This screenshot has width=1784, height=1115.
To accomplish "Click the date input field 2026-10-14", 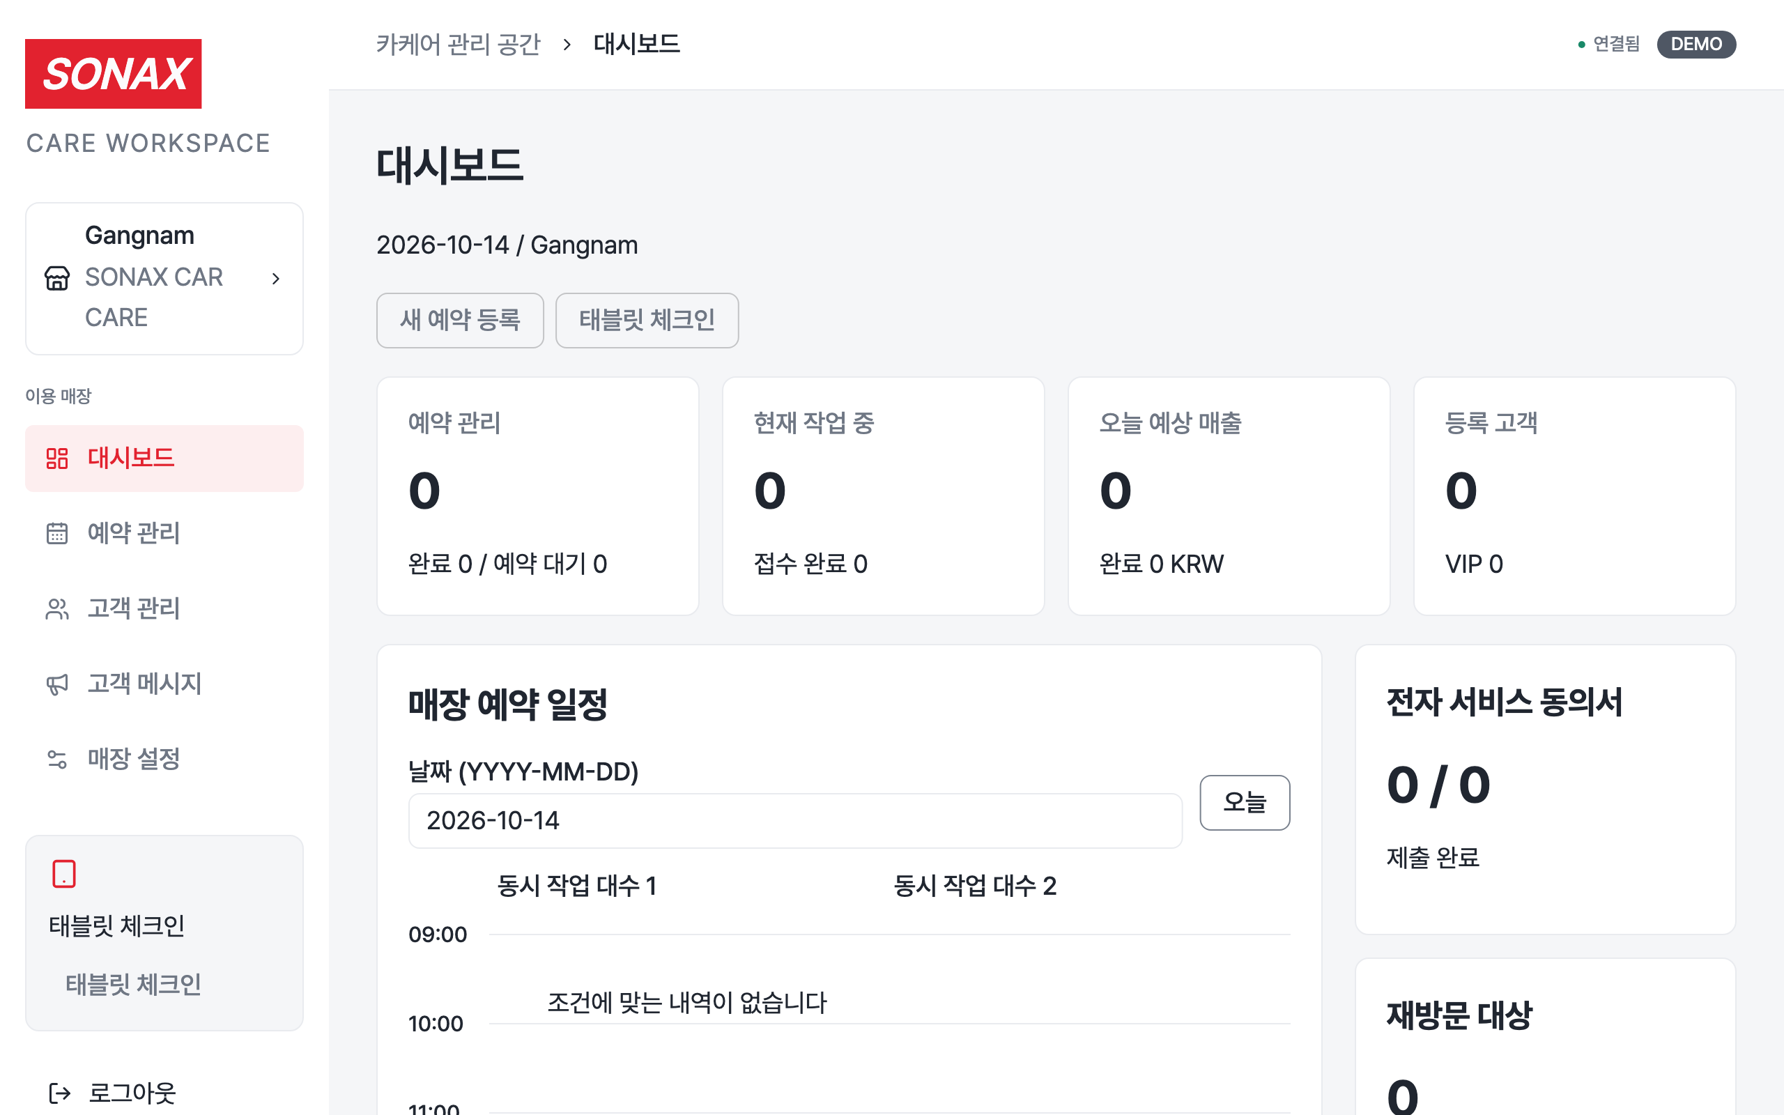I will point(794,821).
